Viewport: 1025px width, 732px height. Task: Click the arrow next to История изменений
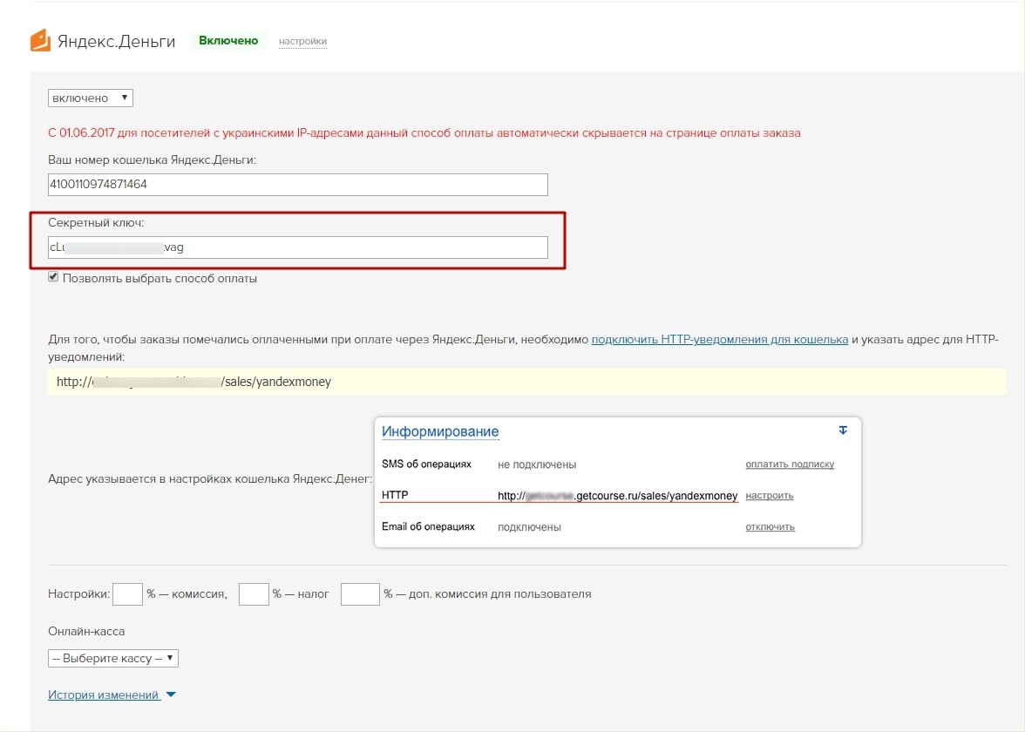tap(171, 695)
